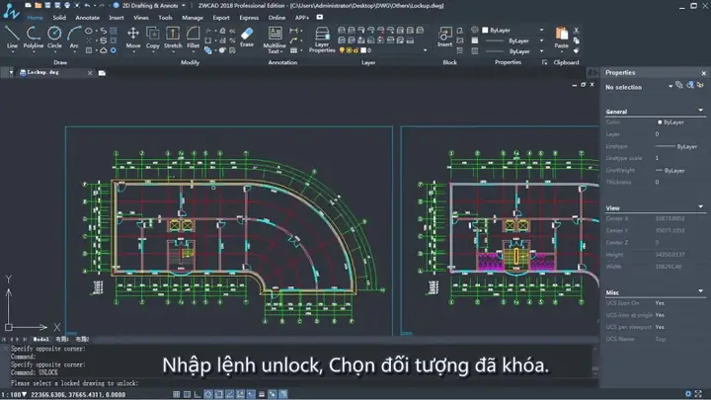Toggle dynamic input in status bar

click(251, 394)
